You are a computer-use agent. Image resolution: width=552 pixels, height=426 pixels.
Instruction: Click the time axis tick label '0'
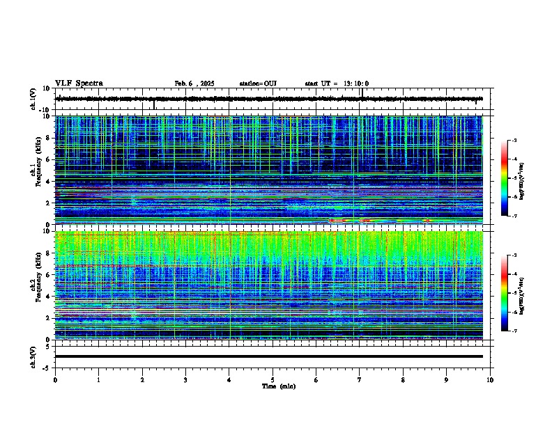click(55, 380)
